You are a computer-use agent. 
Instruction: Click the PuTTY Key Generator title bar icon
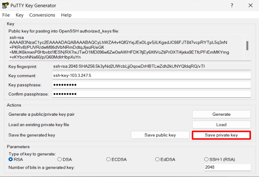coord(5,5)
